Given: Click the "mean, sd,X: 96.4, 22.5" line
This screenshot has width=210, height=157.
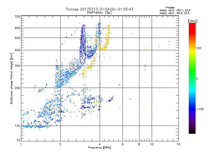Looking at the screenshot, I should (175, 13).
